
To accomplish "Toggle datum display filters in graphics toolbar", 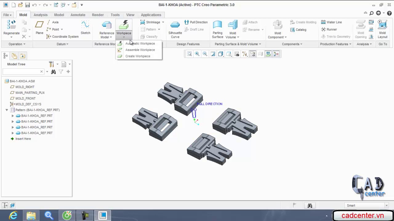I will [245, 54].
